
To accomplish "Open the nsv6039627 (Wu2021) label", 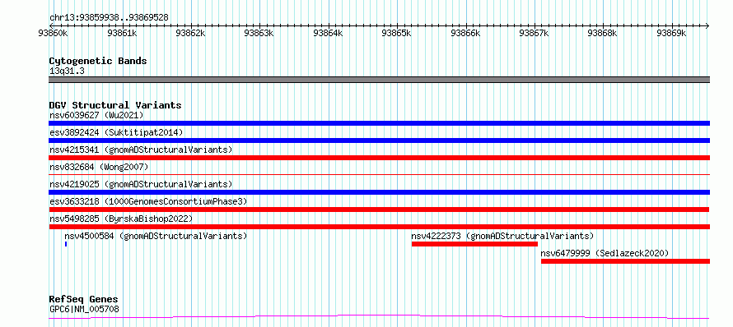I will (x=96, y=115).
